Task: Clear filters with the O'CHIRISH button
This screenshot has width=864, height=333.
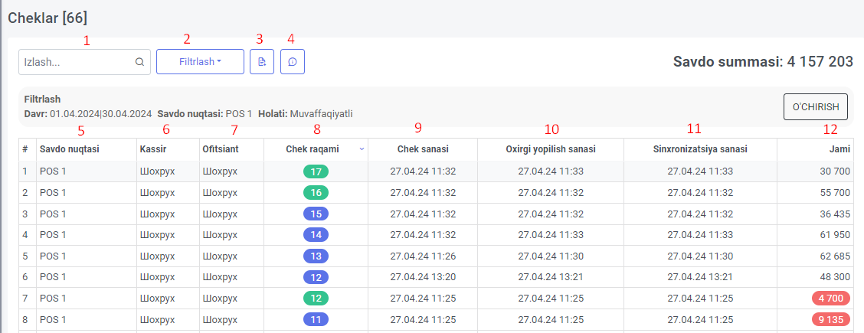Action: point(816,106)
